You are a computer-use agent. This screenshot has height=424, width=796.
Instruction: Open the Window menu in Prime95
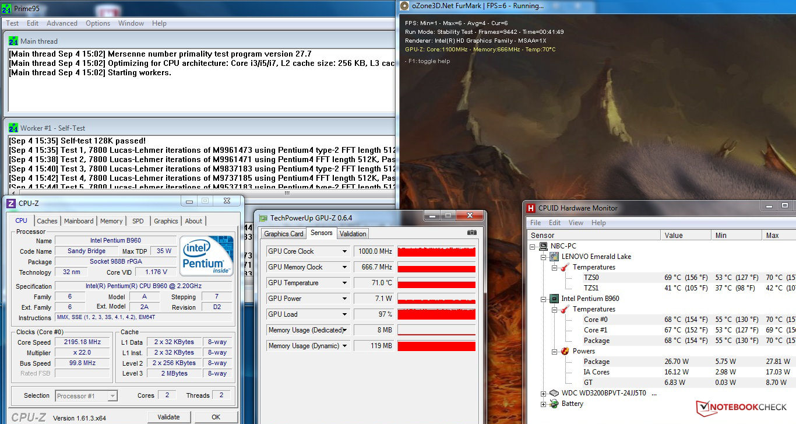pos(131,23)
